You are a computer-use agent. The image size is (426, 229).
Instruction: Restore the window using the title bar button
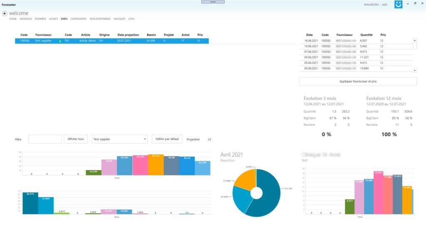click(415, 3)
